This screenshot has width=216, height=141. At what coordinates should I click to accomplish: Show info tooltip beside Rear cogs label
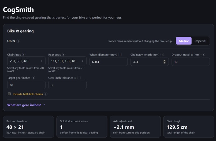coord(64,55)
